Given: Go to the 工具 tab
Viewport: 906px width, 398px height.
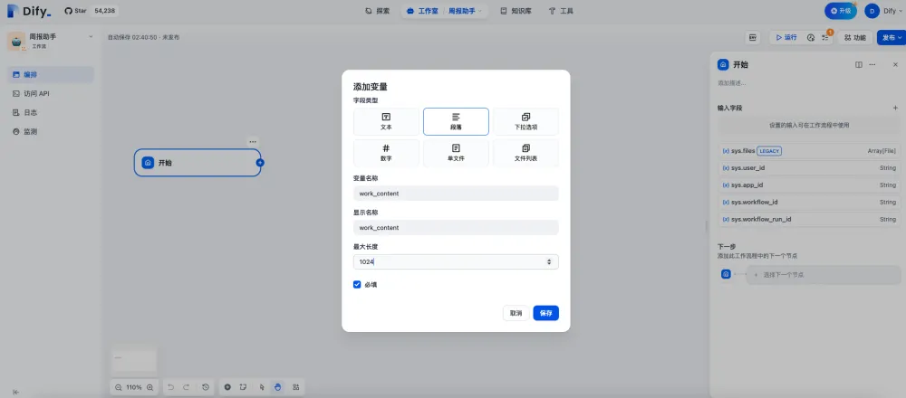Looking at the screenshot, I should (561, 10).
